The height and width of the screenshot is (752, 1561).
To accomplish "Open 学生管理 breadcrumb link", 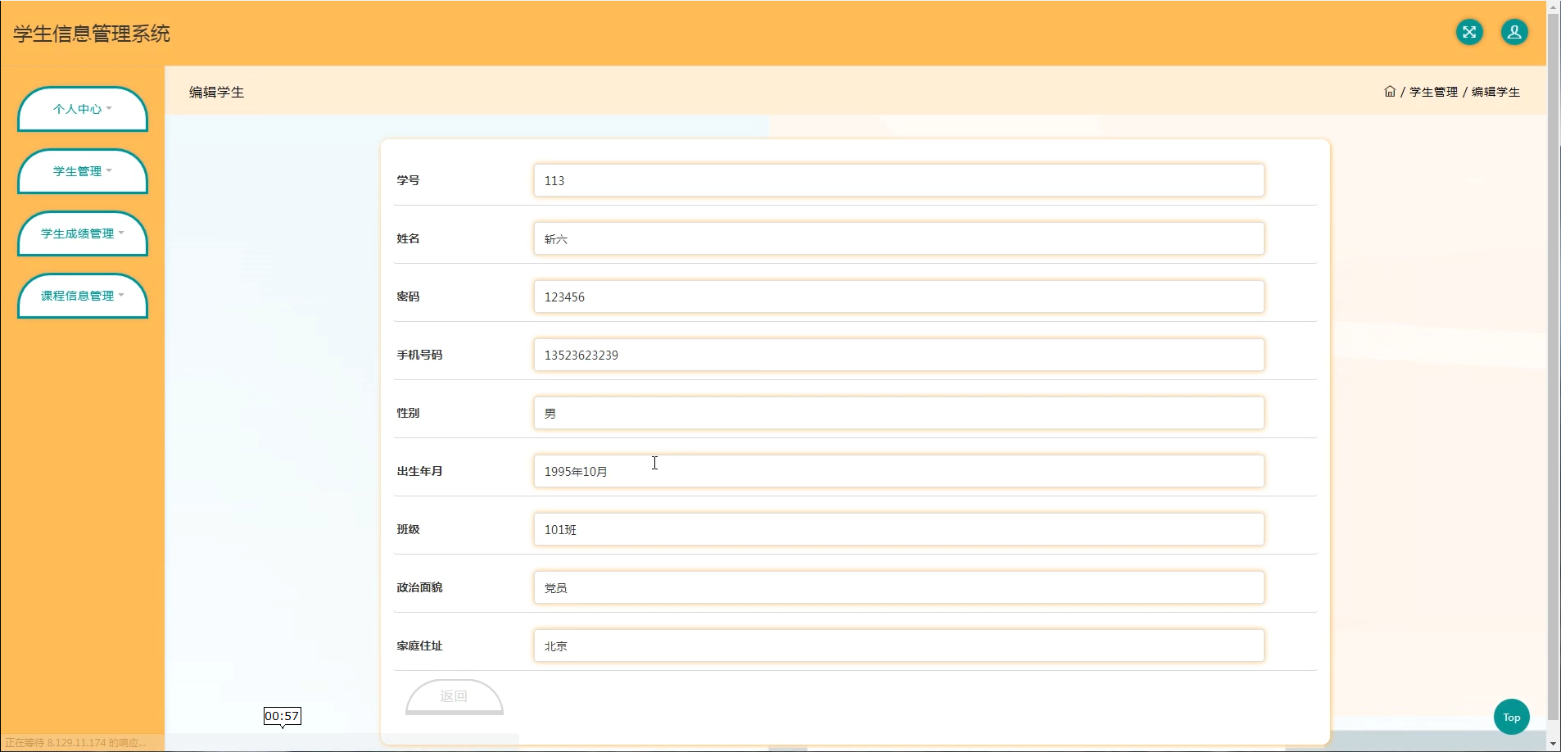I will tap(1433, 92).
